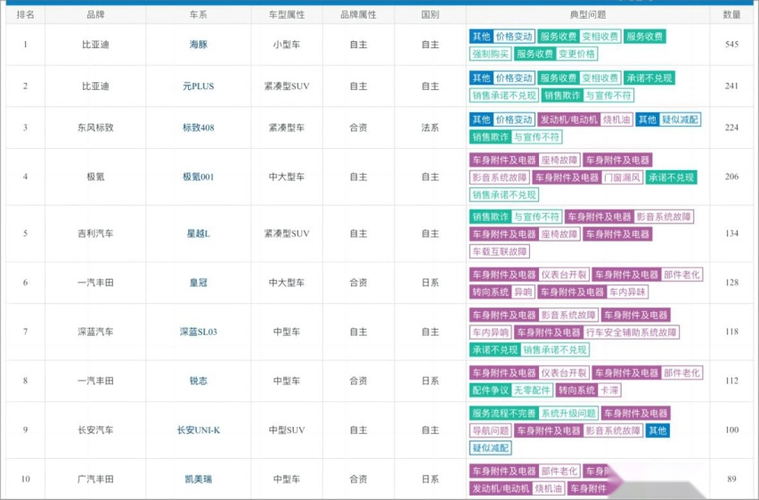Open the 凯美瑞 car series link
The image size is (759, 500).
coord(199,480)
